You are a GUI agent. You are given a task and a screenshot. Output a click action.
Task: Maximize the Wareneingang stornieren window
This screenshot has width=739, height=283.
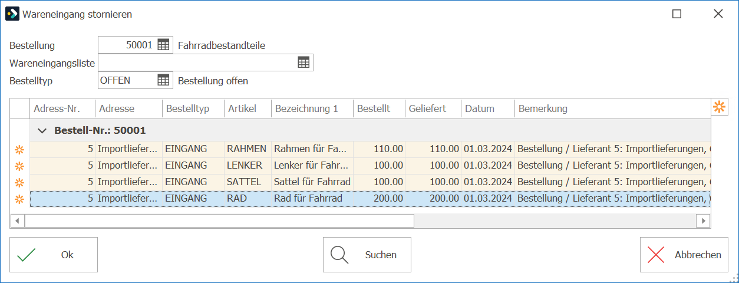677,14
